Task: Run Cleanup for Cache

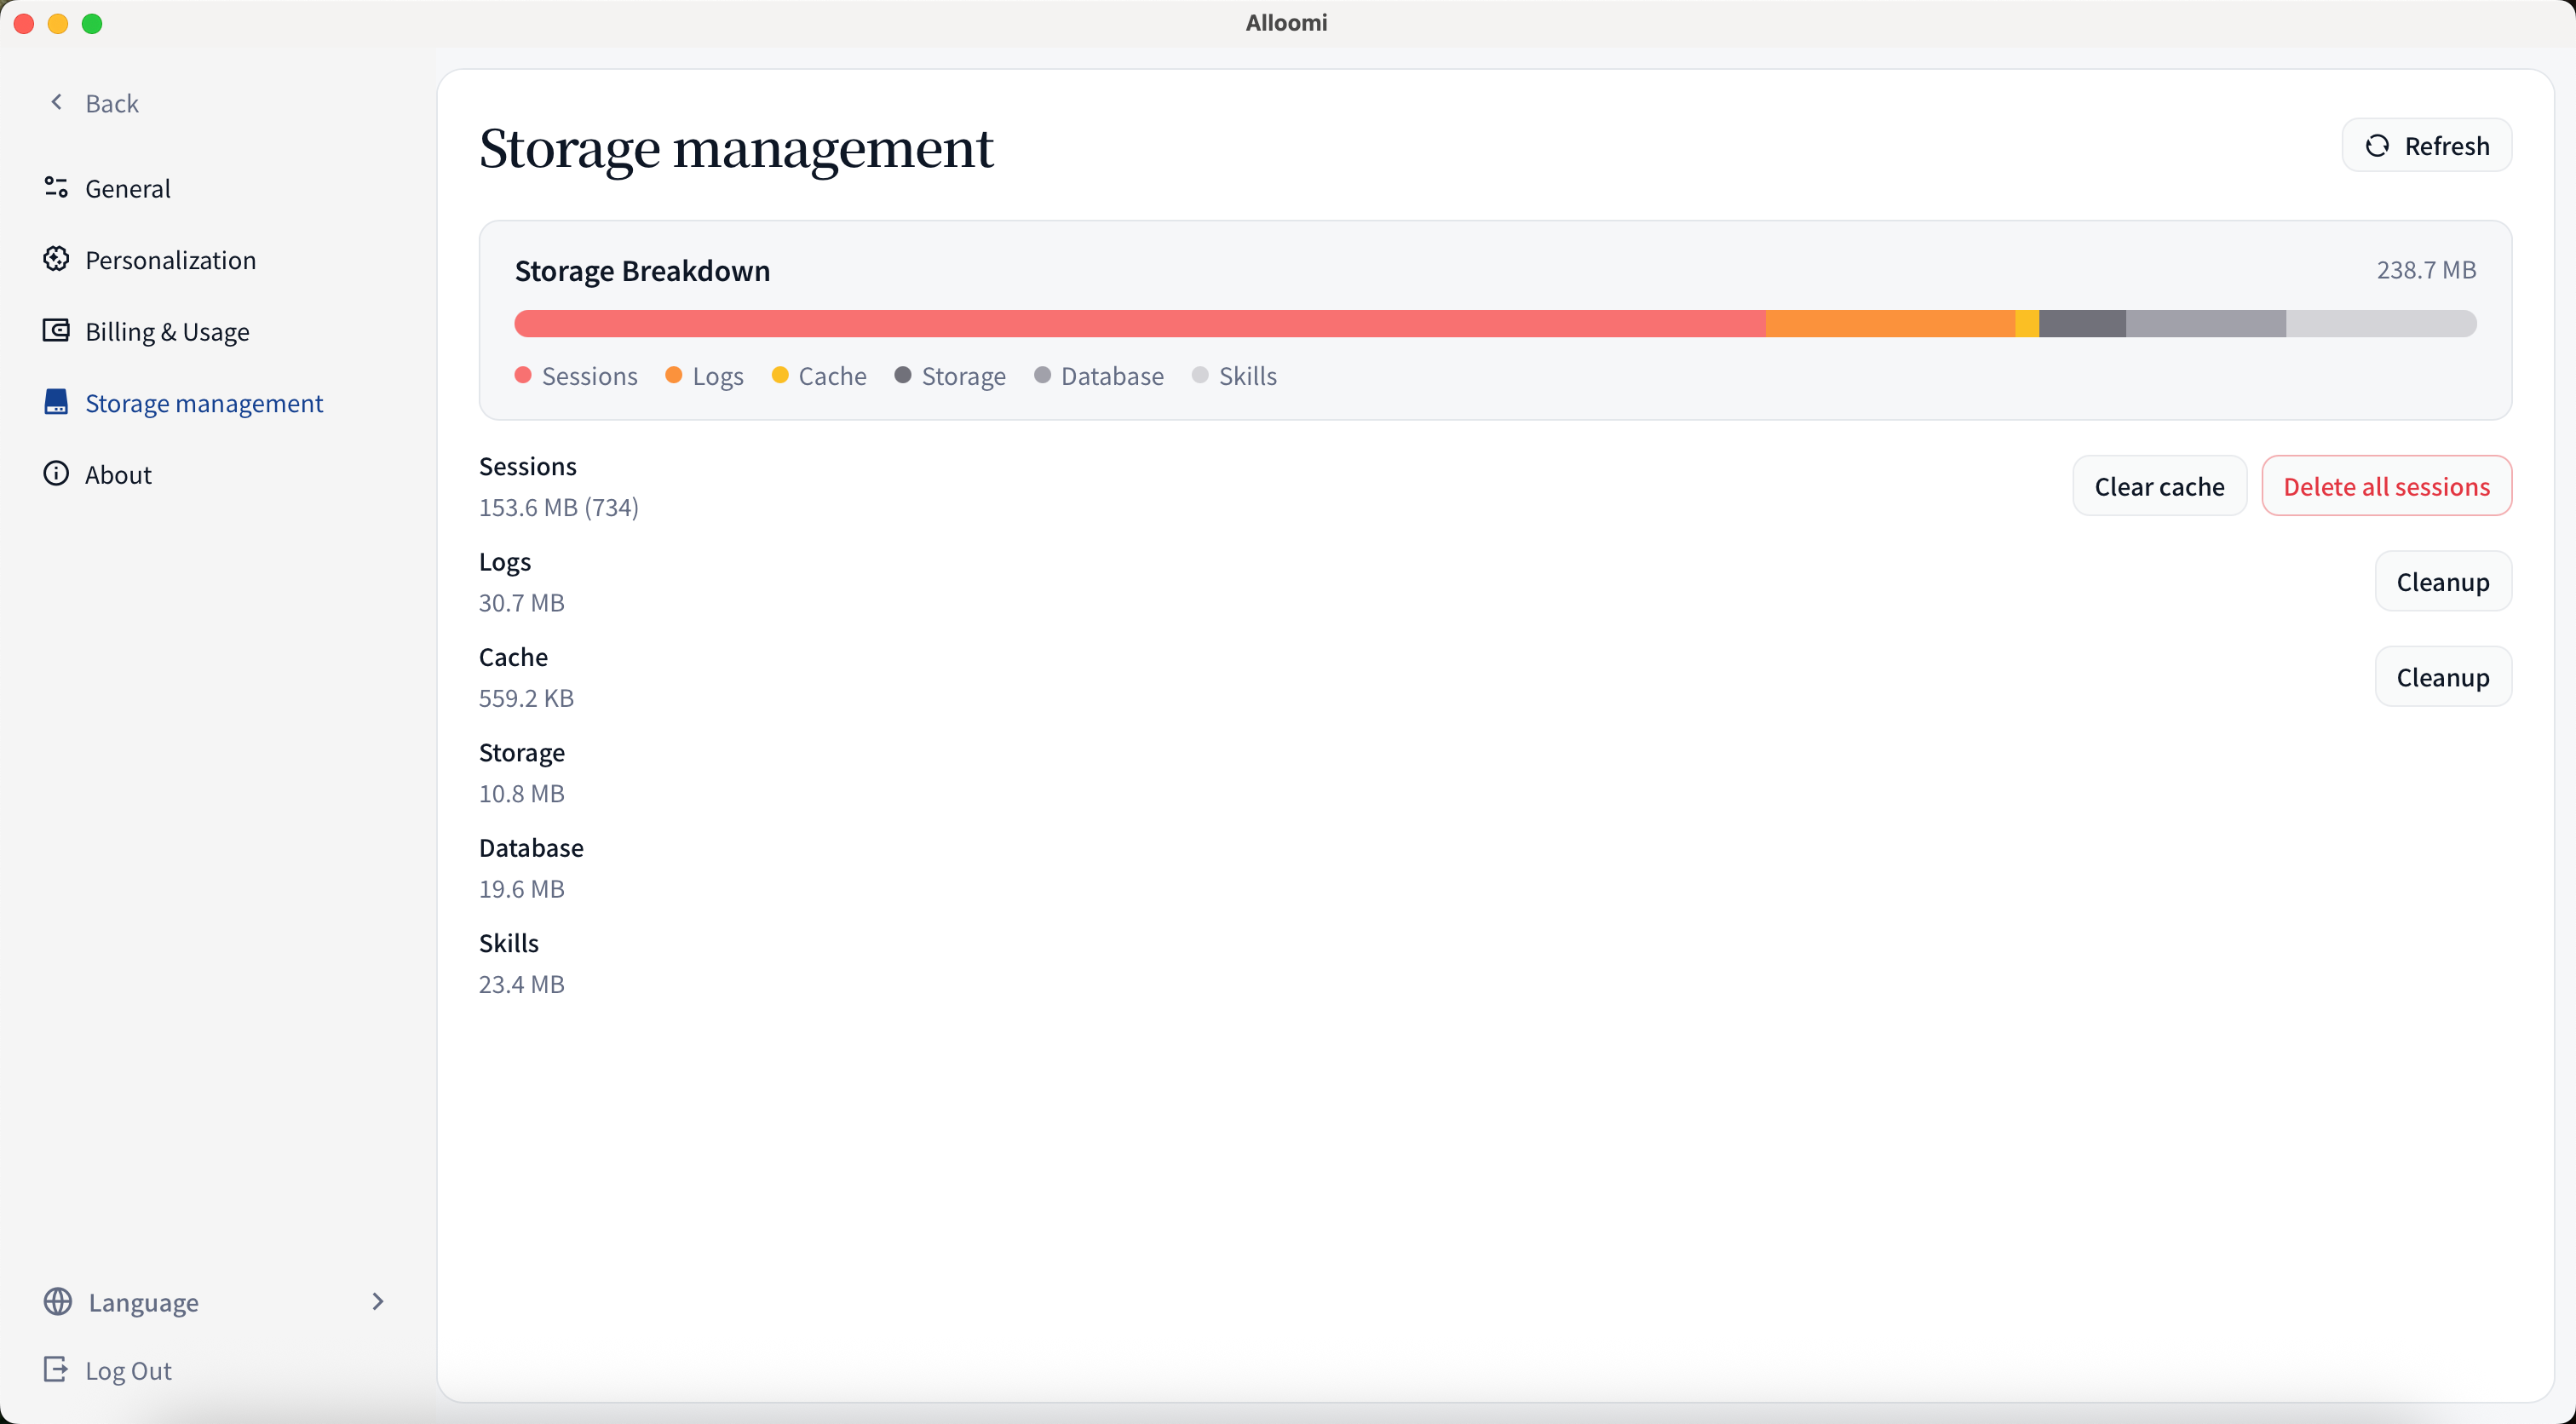Action: (x=2442, y=677)
